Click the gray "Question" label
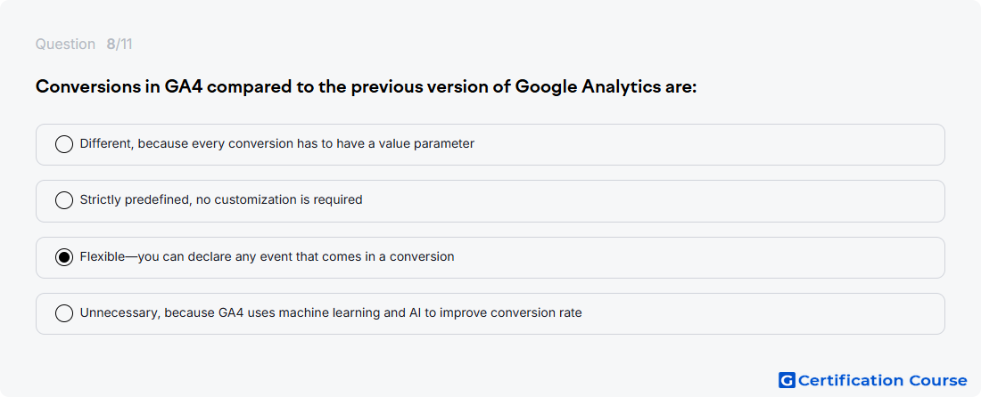Screen dimensions: 981x397 [65, 45]
